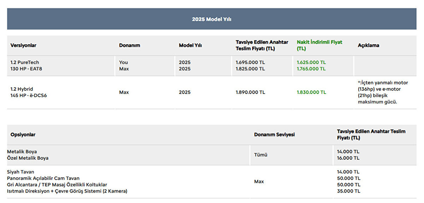Click the 1.890.000 TL Hybrid list price
This screenshot has height=203, width=424.
pyautogui.click(x=250, y=92)
